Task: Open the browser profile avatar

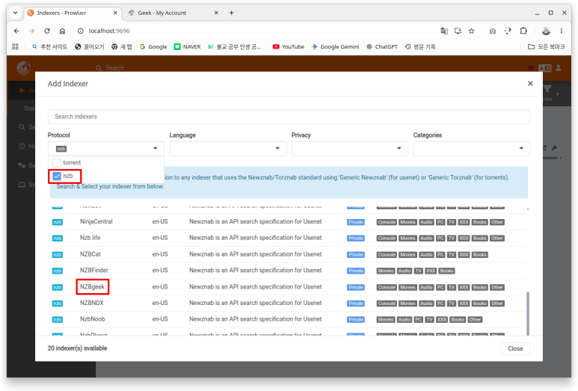Action: (x=546, y=31)
